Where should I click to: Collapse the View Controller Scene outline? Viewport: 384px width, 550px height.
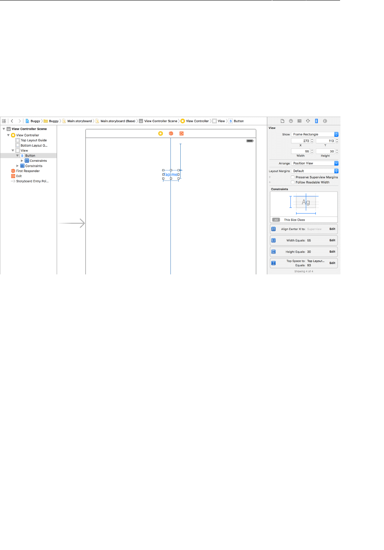[4, 129]
